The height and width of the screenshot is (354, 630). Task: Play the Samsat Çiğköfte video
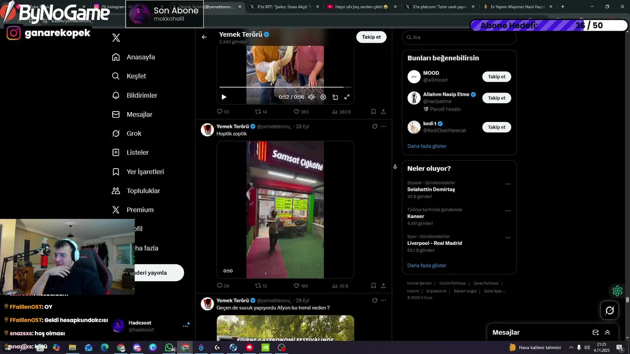(285, 210)
